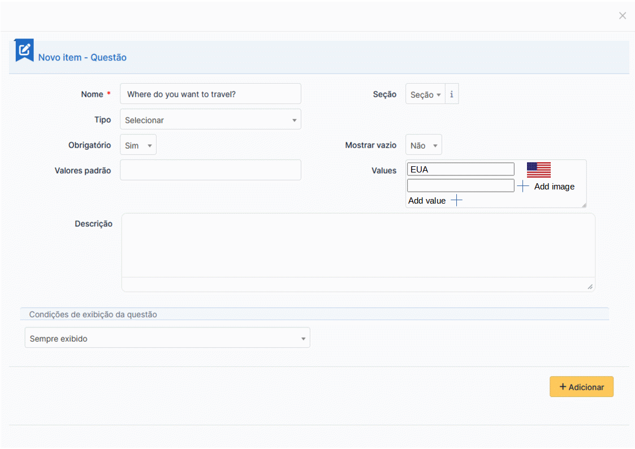This screenshot has width=635, height=449.
Task: Click inside the Descrição text area
Action: tap(358, 252)
